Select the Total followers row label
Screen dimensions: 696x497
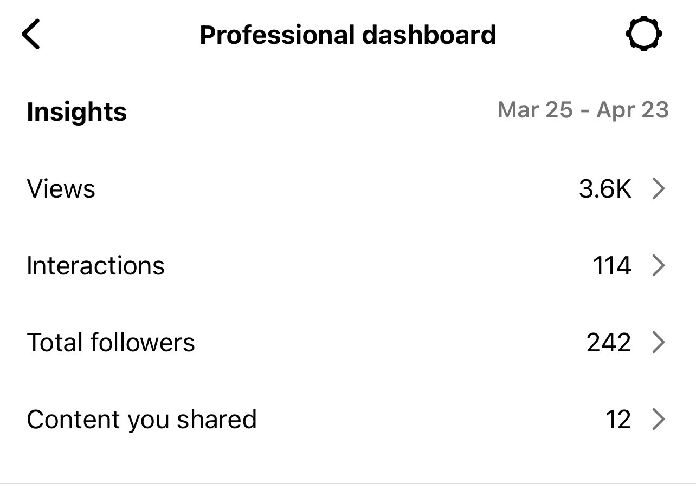pyautogui.click(x=111, y=343)
